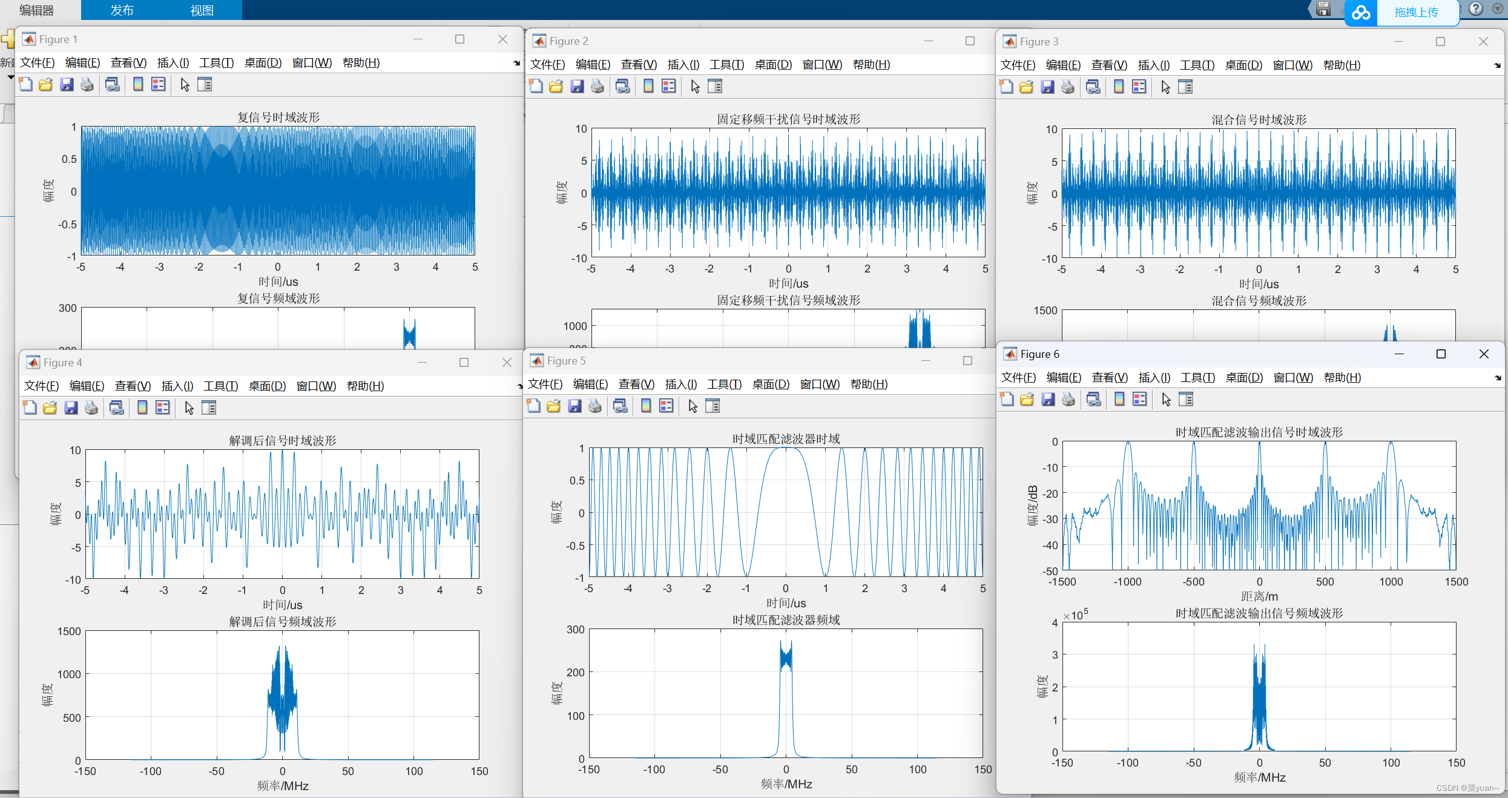Click Print Figure icon in Figure 2 toolbar
Screen dimensions: 1508x798
click(598, 87)
